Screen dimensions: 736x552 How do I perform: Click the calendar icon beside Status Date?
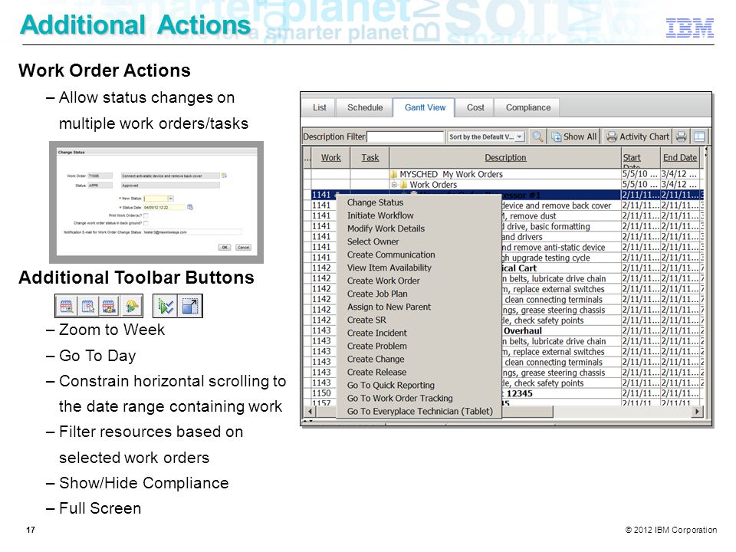190,207
